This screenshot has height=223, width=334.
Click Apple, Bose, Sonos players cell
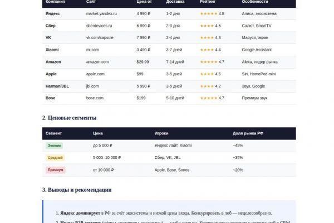[x=171, y=170]
